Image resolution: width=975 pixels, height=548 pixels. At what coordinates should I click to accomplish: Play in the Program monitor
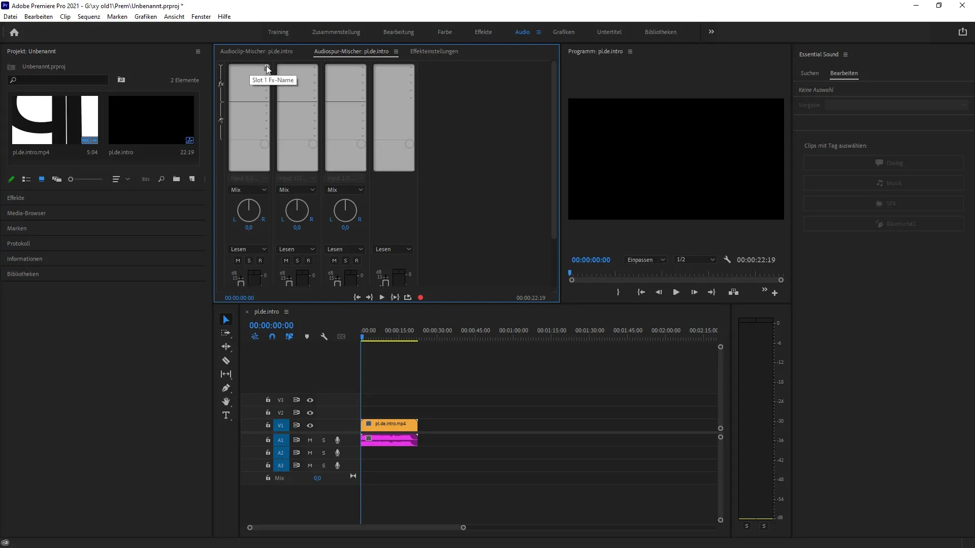(x=676, y=292)
